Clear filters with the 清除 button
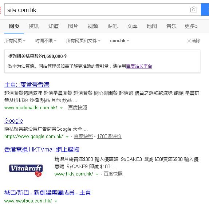The image size is (209, 205). (x=194, y=41)
